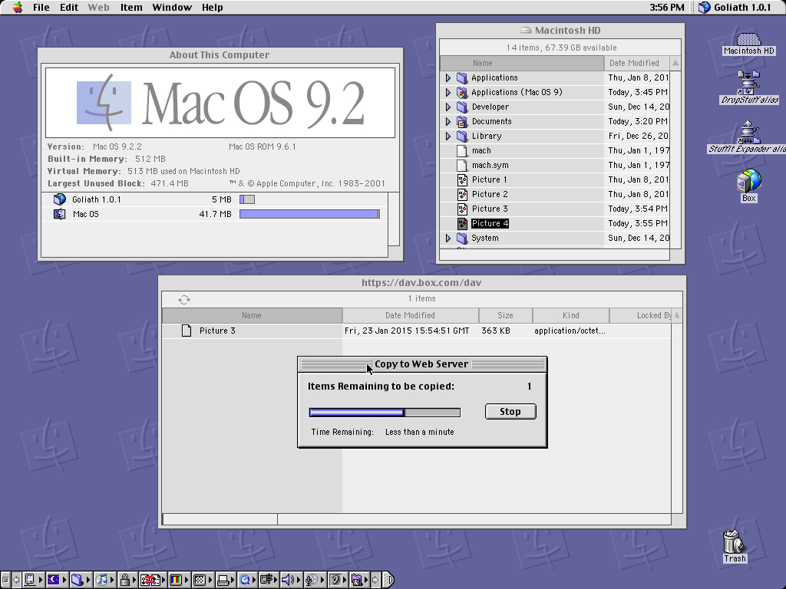The width and height of the screenshot is (786, 589).
Task: Select the Box globe desktop icon
Action: point(749,181)
